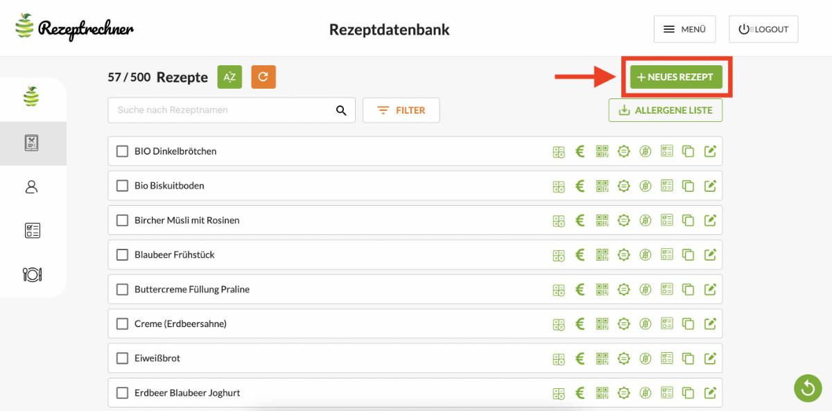Open the MENÜ hamburger menu
The width and height of the screenshot is (832, 411).
[x=684, y=29]
